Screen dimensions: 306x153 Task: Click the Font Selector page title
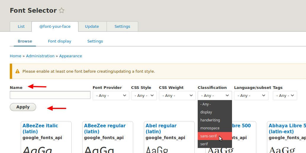pyautogui.click(x=33, y=11)
